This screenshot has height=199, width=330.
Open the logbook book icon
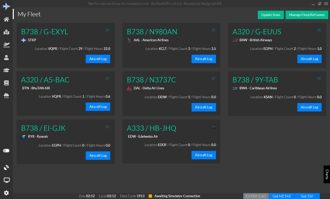[6, 83]
